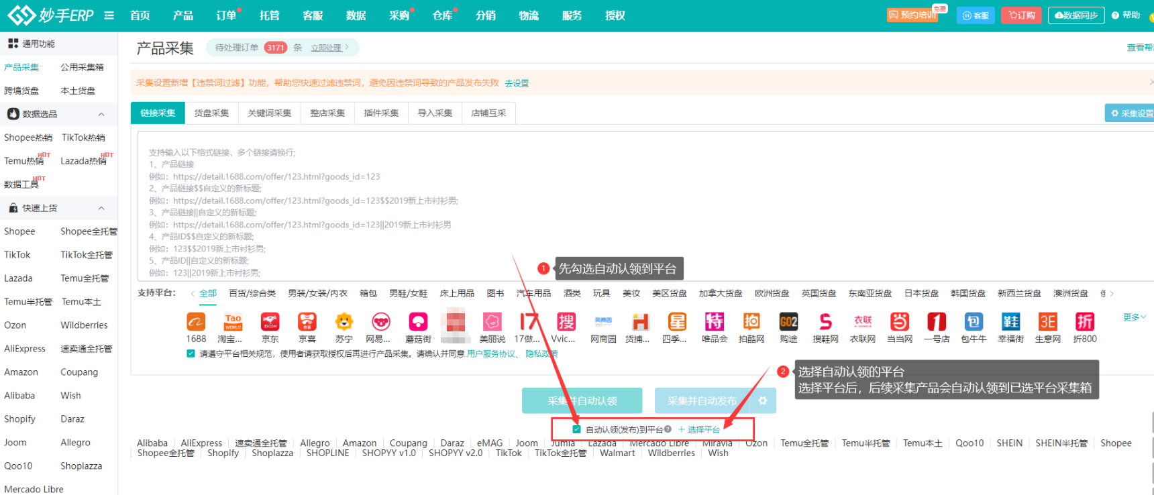Click the 订购 button

click(x=1021, y=15)
